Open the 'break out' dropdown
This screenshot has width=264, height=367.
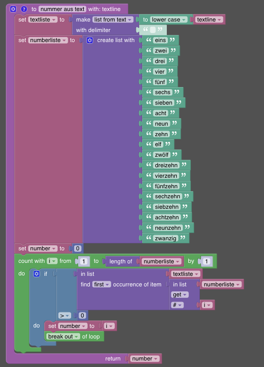tap(63, 336)
